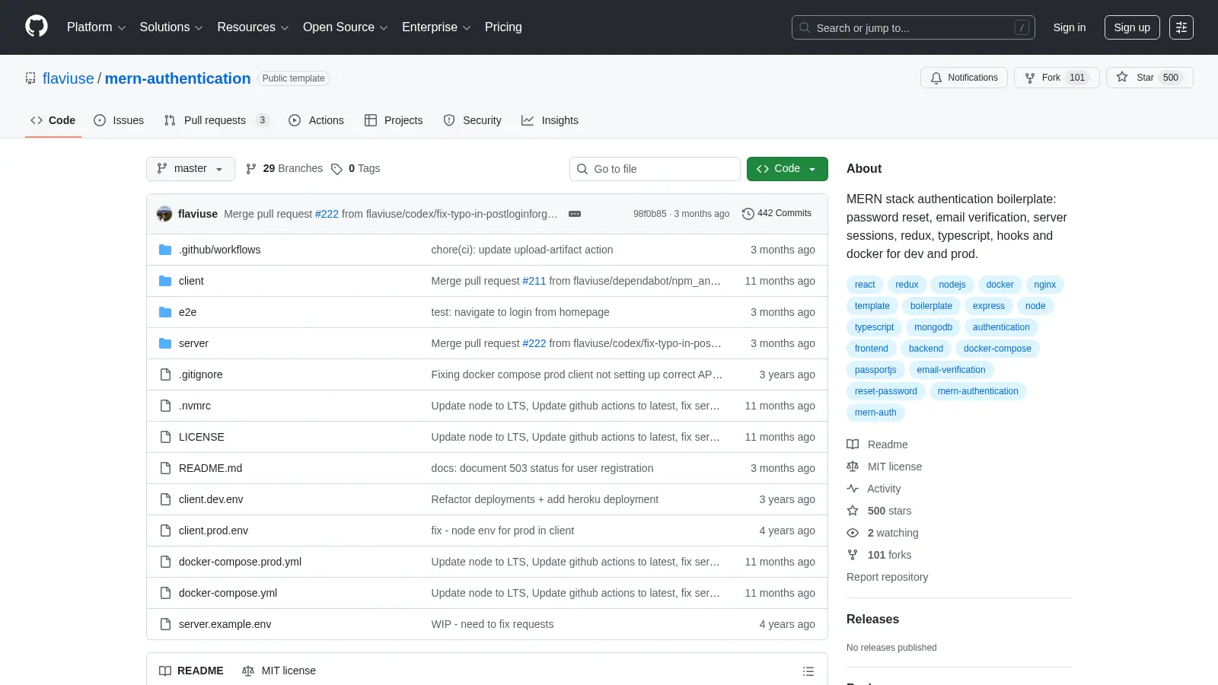Image resolution: width=1218 pixels, height=685 pixels.
Task: Switch to the Security tab
Action: point(472,120)
